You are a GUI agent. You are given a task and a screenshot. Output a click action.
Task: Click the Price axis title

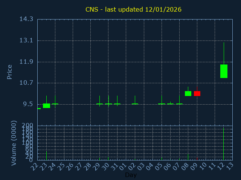coord(10,72)
